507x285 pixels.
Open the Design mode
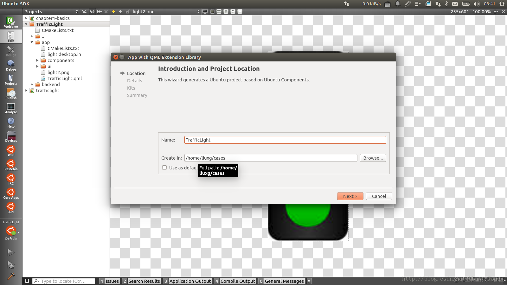(x=11, y=51)
